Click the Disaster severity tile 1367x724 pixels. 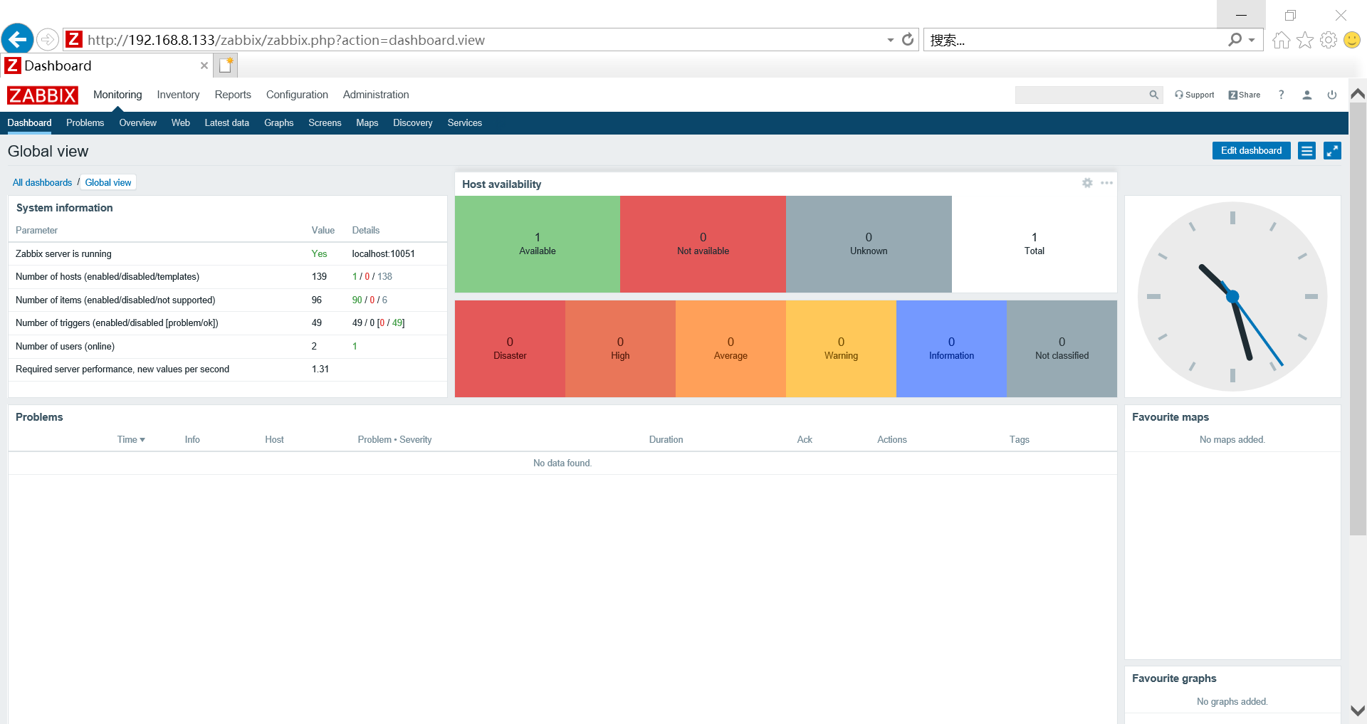510,349
